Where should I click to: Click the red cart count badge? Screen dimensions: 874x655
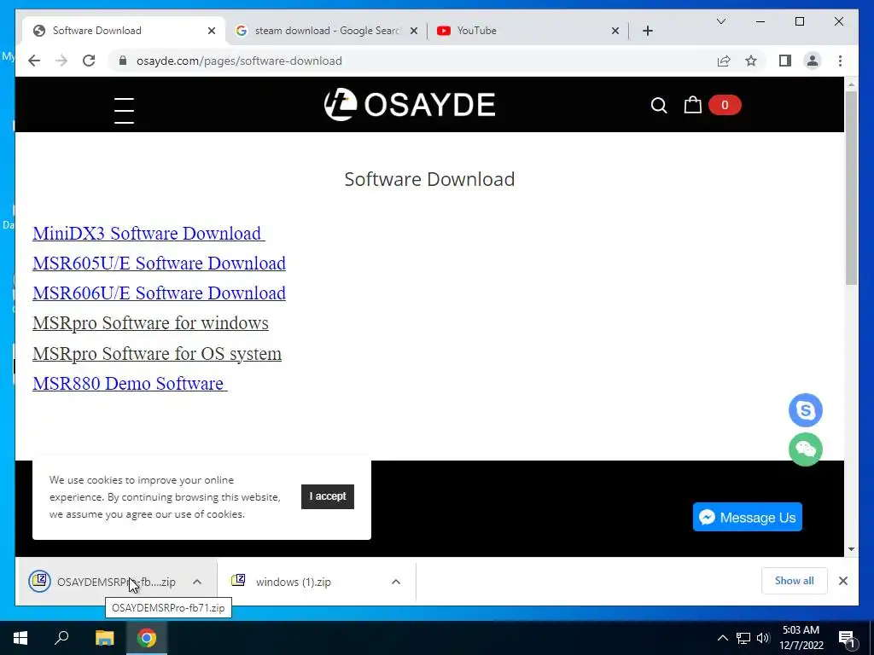pyautogui.click(x=725, y=105)
